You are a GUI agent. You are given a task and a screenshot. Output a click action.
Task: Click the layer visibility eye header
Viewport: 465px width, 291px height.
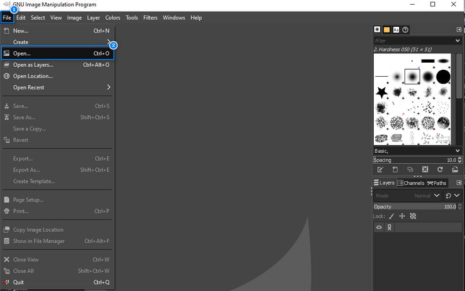[379, 227]
